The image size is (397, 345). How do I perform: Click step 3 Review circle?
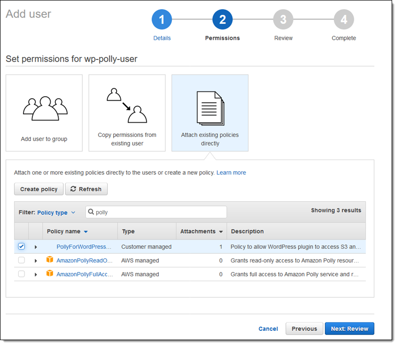[283, 20]
